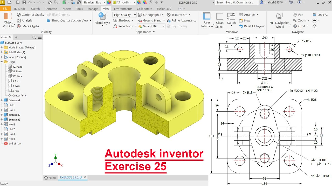
Task: Switch to Inspect tab
Action: (x=66, y=9)
